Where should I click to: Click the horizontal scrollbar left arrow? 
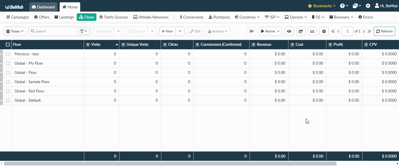pos(2,164)
